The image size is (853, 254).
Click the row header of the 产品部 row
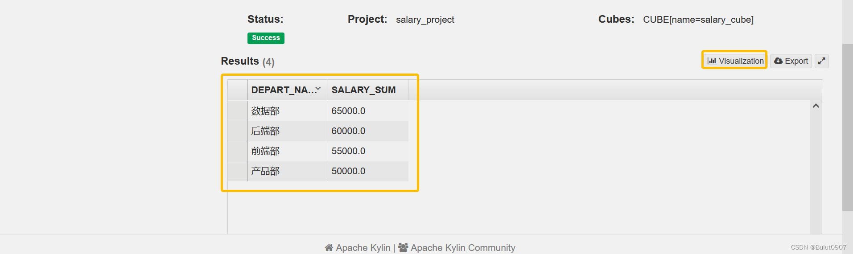click(x=238, y=171)
